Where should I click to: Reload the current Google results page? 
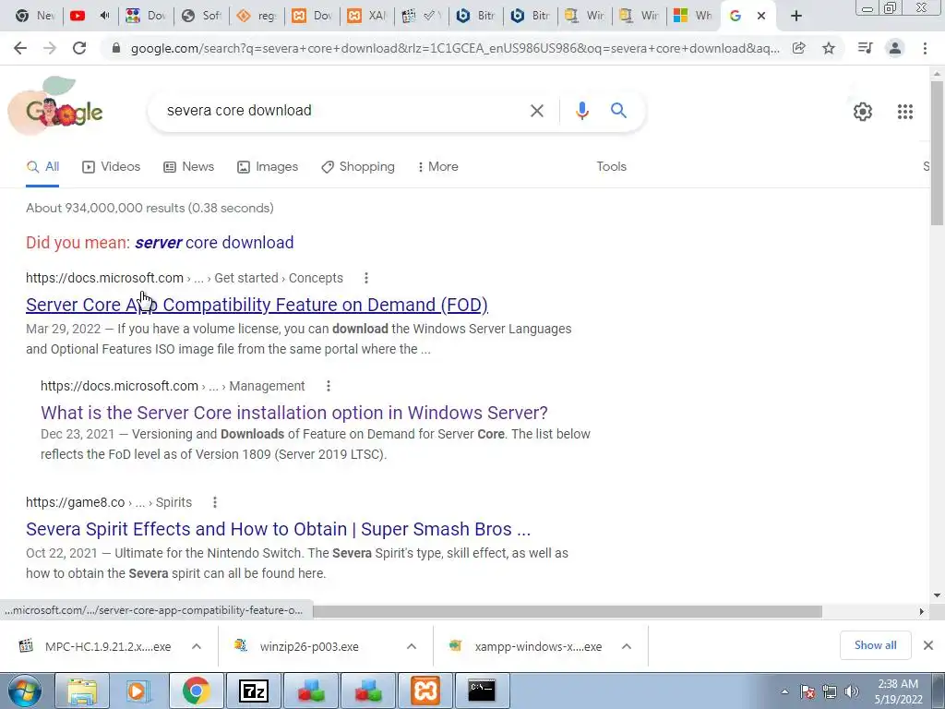coord(79,48)
